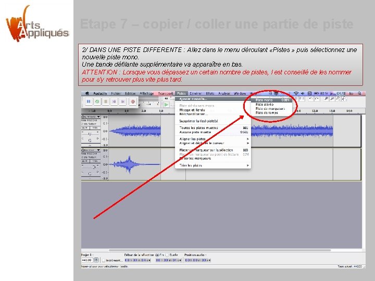This screenshot has height=281, width=375.
Task: Open the Générer menu
Action: (196, 94)
